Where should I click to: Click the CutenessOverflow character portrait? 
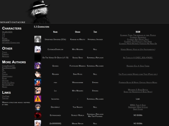point(38,49)
